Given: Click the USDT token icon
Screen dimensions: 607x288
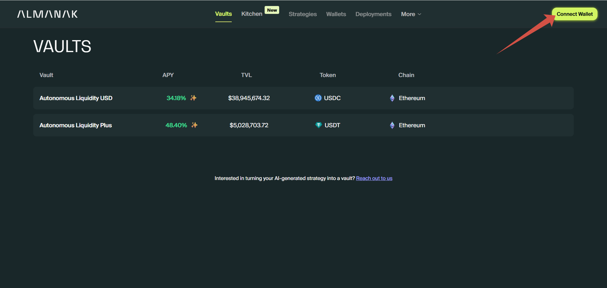Looking at the screenshot, I should [x=319, y=125].
